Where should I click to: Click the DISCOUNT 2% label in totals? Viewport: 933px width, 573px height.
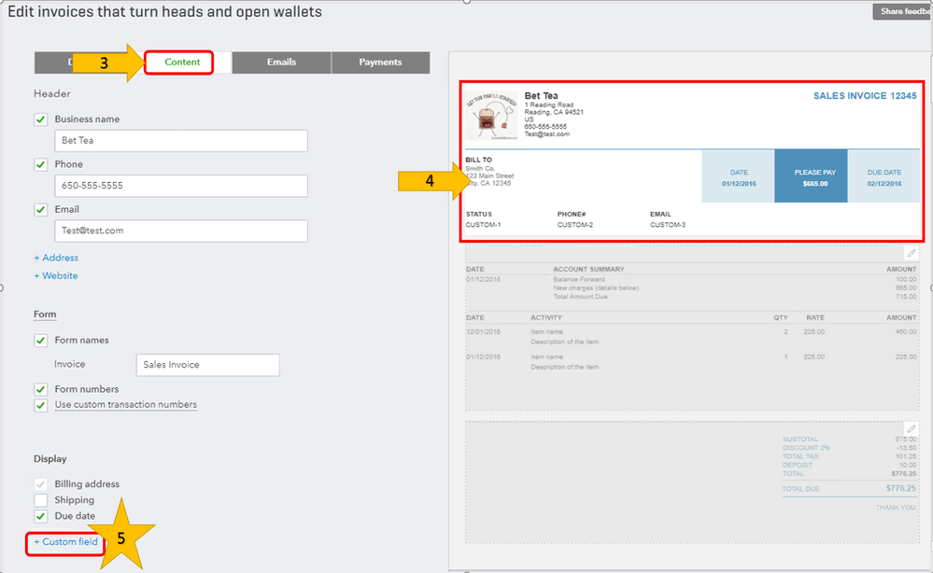tap(806, 448)
